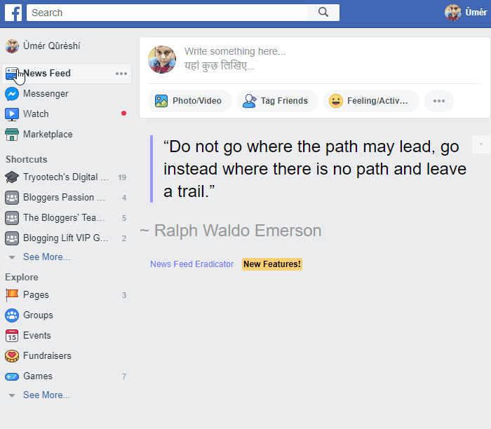Click the Search input field
Viewport: 491px width, 429px height.
tap(167, 13)
